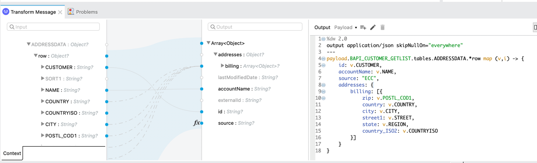Click the pencil edit target icon

pos(373,27)
